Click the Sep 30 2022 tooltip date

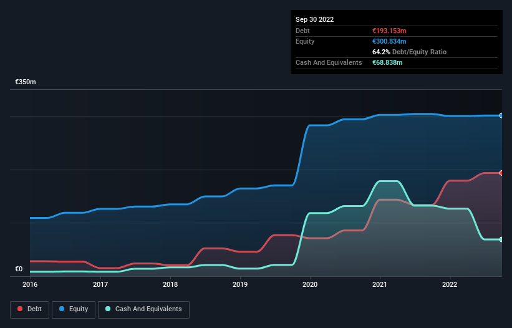pyautogui.click(x=314, y=19)
